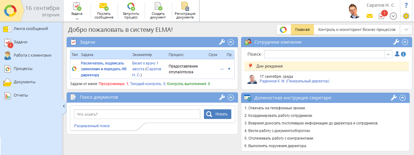The image size is (414, 155).
Task: Click the Сотрудники компании header icon
Action: click(x=248, y=42)
